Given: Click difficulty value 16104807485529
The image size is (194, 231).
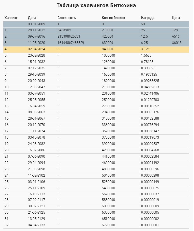Looking at the screenshot, I should (71, 43).
